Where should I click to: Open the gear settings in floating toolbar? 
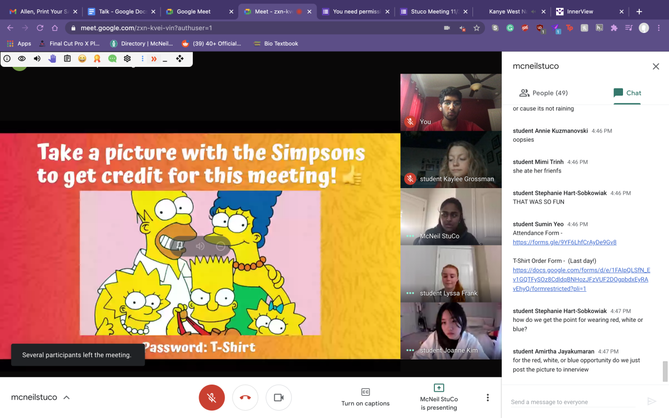(127, 59)
